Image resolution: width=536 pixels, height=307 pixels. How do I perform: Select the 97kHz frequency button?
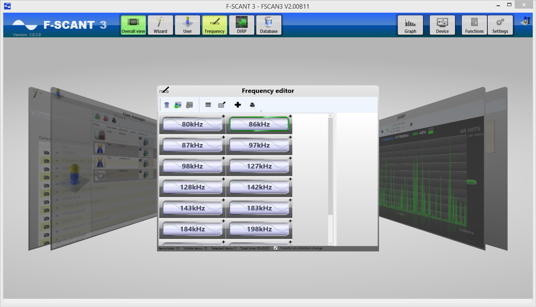coord(259,145)
